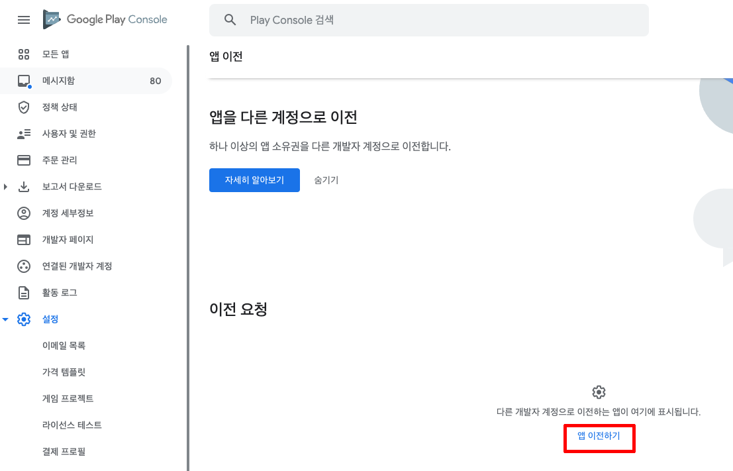Click the 앱을 다른 계정으로 이전 heading

tap(283, 117)
